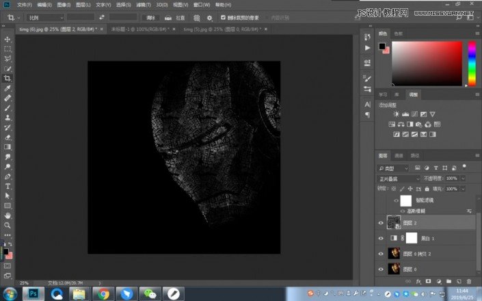The height and width of the screenshot is (301, 482).
Task: Open the Color panel flyout menu
Action: click(x=477, y=34)
